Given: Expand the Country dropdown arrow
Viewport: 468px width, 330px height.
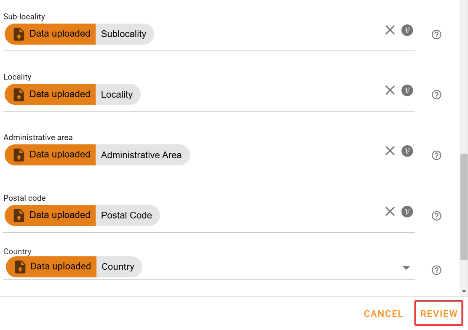Looking at the screenshot, I should pyautogui.click(x=406, y=268).
